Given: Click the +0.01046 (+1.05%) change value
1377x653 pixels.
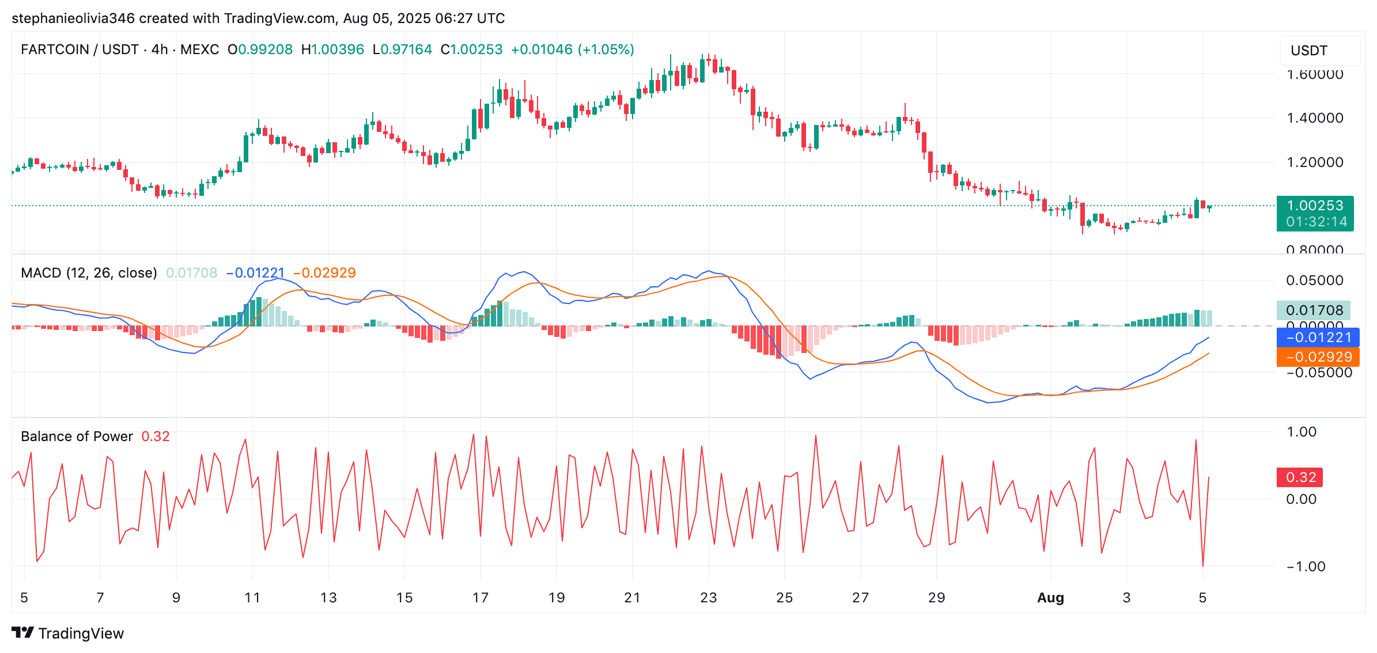Looking at the screenshot, I should [x=573, y=50].
